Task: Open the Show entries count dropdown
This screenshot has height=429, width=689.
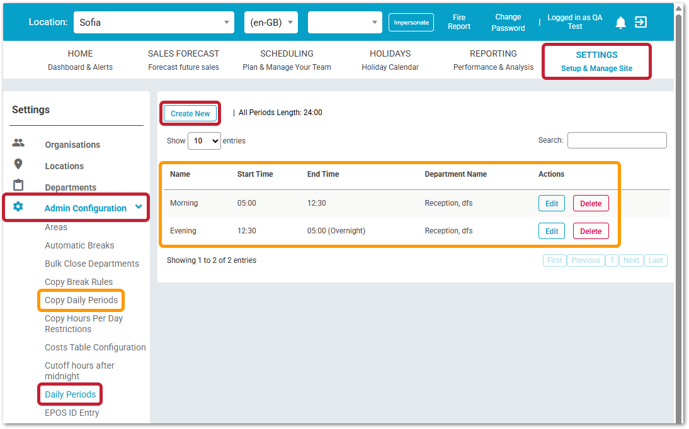Action: tap(204, 141)
